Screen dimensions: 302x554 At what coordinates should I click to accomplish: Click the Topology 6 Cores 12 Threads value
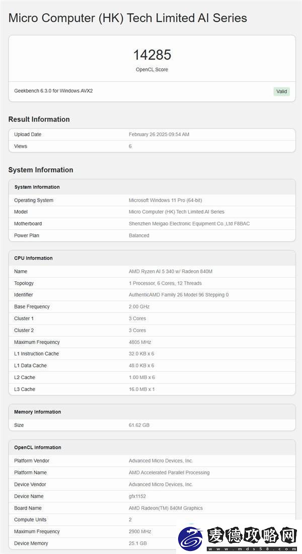coord(165,283)
